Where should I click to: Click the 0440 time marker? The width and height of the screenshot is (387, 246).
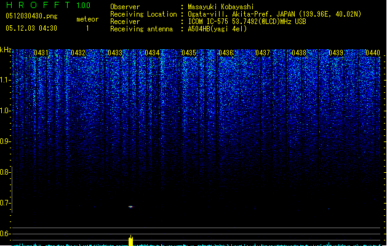coord(373,53)
